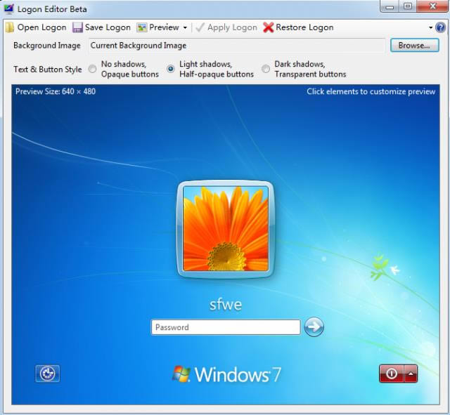Click the Restore Logon red X icon

269,27
